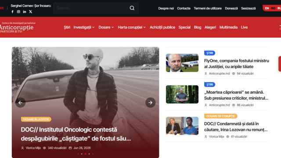
Task: Open slider headline DOC// Institutul Oncologic contestă
Action: 76,134
